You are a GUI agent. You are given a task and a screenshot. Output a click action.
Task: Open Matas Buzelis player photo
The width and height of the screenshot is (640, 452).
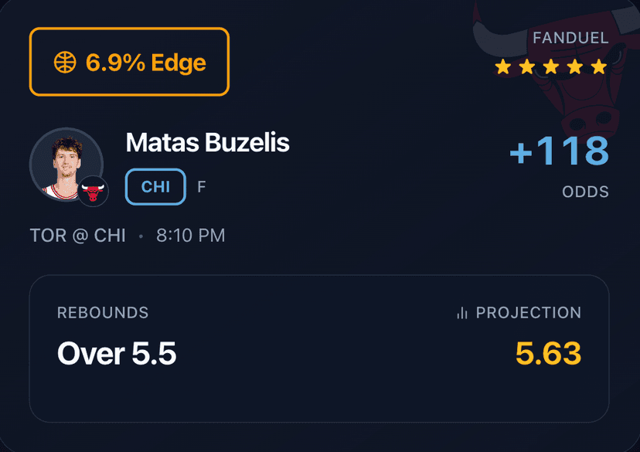(x=65, y=164)
